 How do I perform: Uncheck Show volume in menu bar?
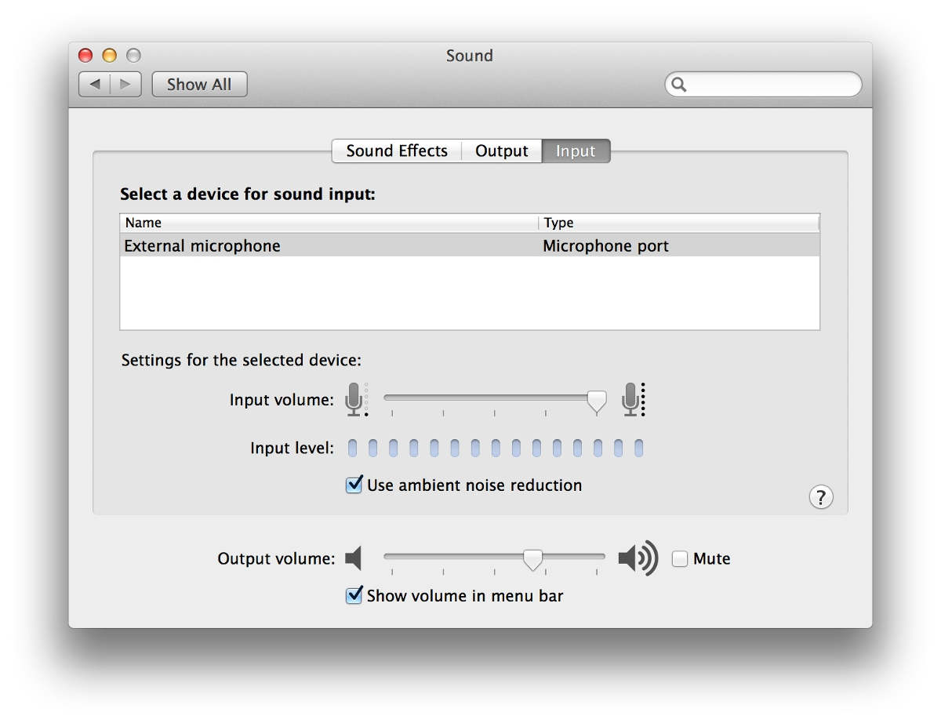pyautogui.click(x=354, y=595)
